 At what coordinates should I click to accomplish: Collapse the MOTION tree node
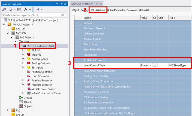coord(8,33)
